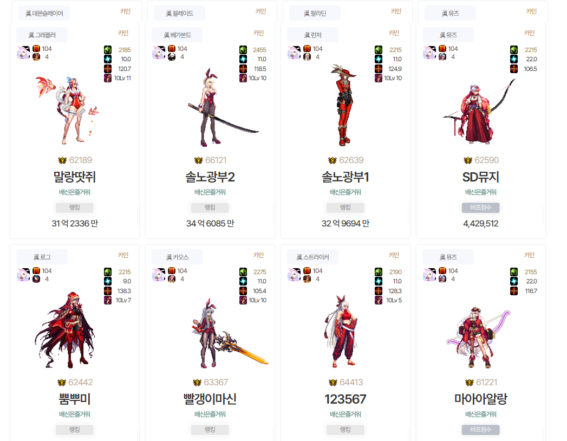Select the 眞 스트라이커 class tag
This screenshot has height=441, width=567.
tap(313, 257)
